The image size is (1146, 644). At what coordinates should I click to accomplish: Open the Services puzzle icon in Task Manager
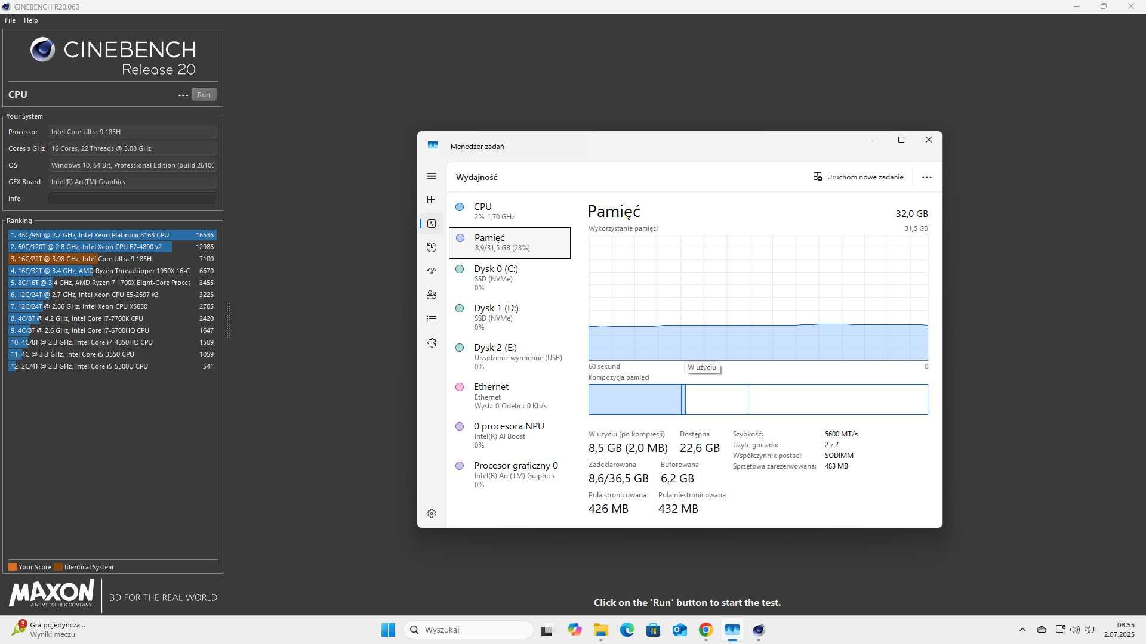point(432,343)
